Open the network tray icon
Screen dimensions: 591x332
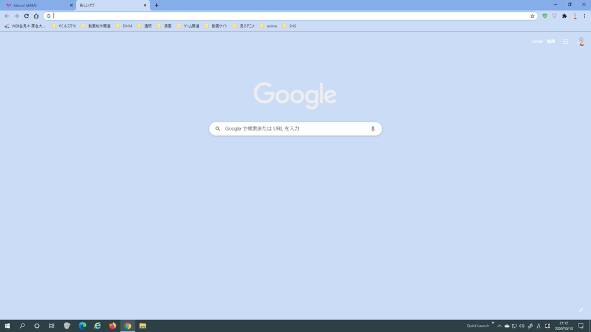click(x=515, y=326)
